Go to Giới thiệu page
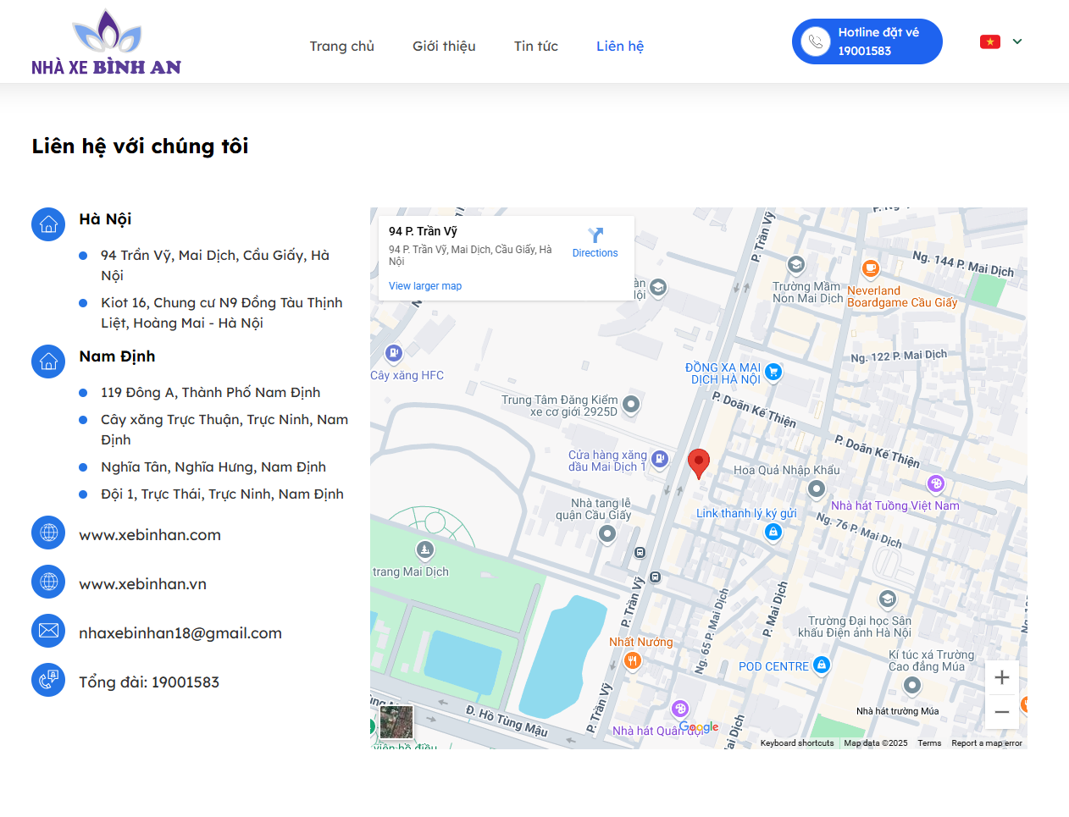Image resolution: width=1069 pixels, height=817 pixels. (444, 47)
